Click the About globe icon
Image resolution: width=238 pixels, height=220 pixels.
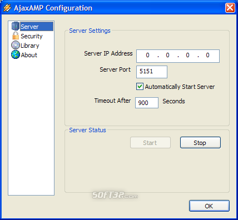point(16,54)
